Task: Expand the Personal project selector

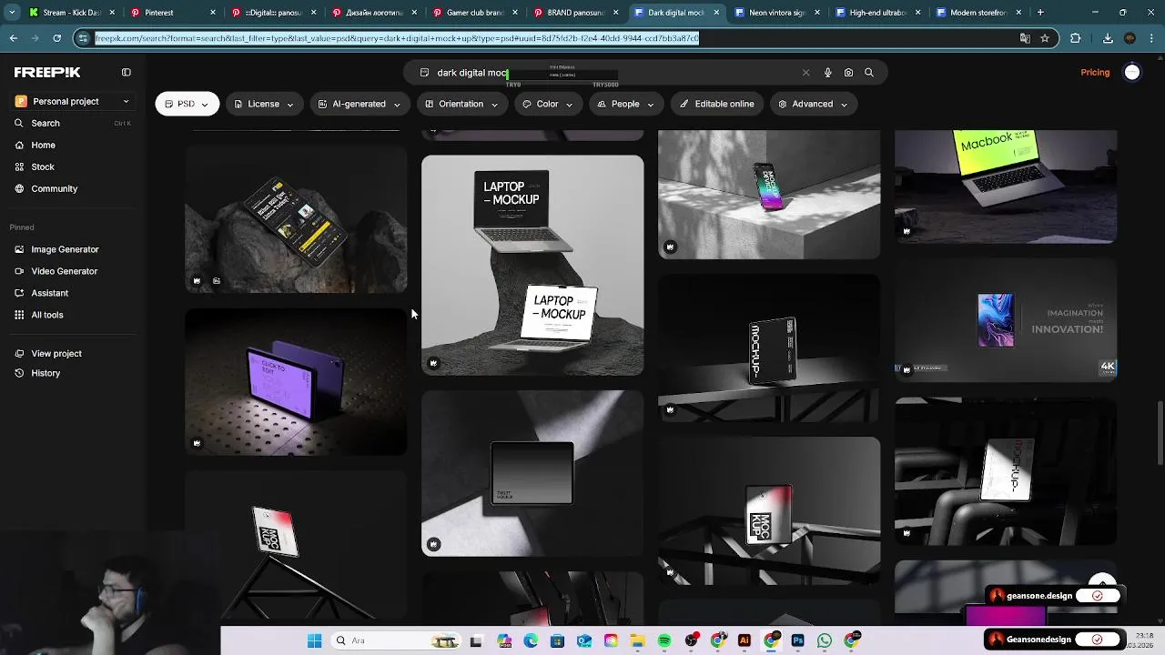Action: pos(73,101)
